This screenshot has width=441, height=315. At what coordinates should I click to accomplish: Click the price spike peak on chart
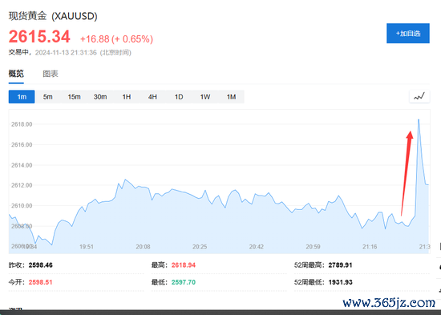coord(419,119)
